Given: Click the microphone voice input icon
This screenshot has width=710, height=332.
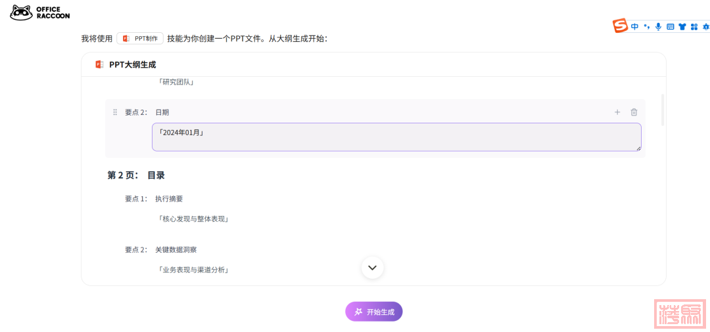Looking at the screenshot, I should (x=658, y=27).
